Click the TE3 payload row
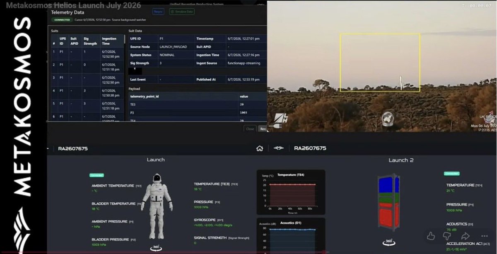Image resolution: width=497 pixels, height=254 pixels. click(x=198, y=105)
